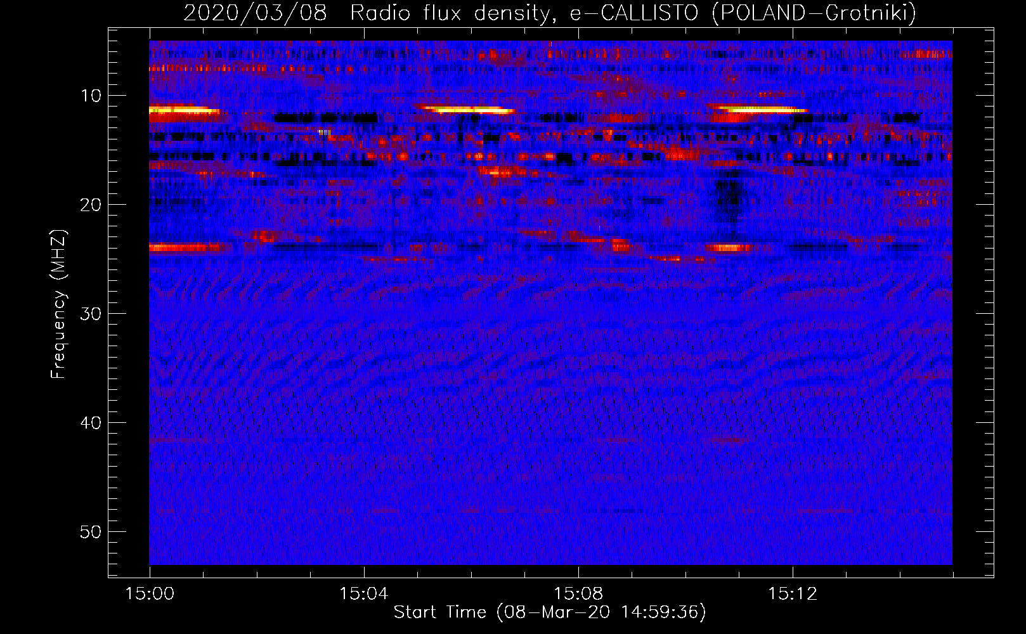This screenshot has height=634, width=1026.
Task: Click the 20 frequency axis label
Action: click(91, 205)
